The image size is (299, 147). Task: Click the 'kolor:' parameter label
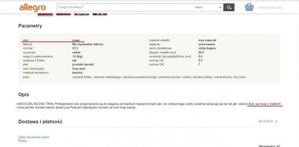click(27, 77)
